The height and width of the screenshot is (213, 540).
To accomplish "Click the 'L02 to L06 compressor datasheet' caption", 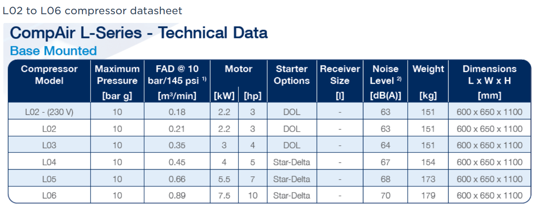I will [x=92, y=11].
